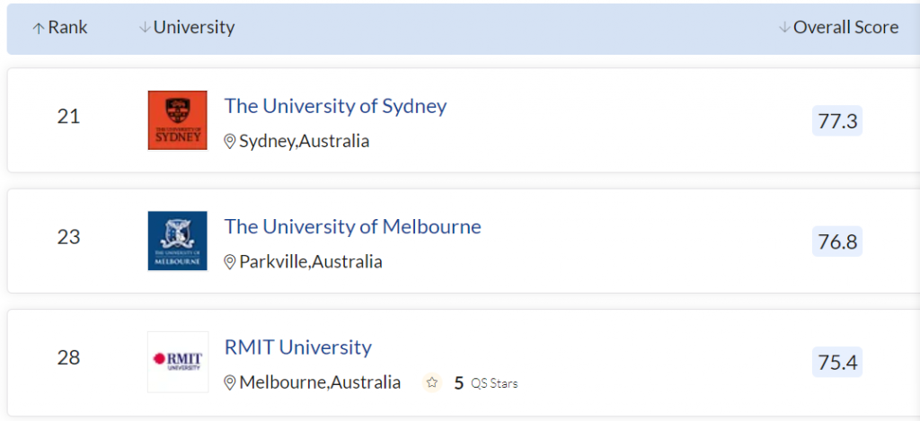
Task: Click the 5 QS Stars label
Action: point(486,383)
